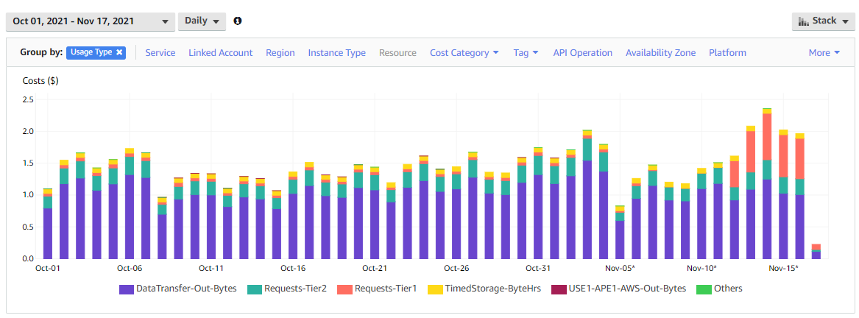Expand the Cost Category menu
Image resolution: width=859 pixels, height=318 pixels.
point(464,53)
